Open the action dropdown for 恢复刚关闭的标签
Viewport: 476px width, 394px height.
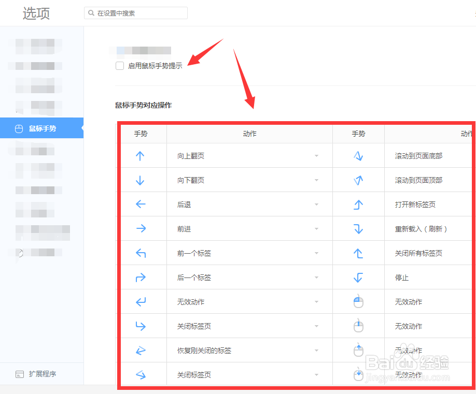[x=316, y=350]
